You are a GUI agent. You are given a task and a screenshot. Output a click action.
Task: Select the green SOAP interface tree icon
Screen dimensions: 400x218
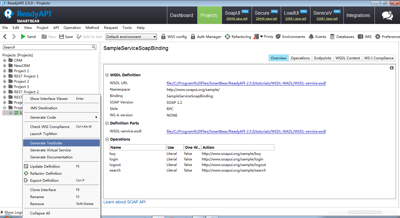16,113
